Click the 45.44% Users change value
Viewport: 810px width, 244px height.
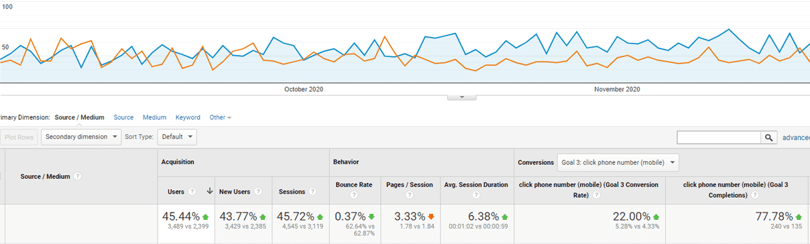pyautogui.click(x=181, y=217)
